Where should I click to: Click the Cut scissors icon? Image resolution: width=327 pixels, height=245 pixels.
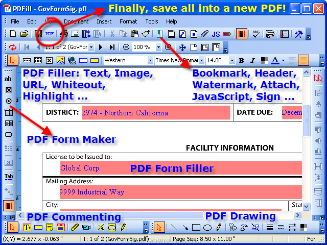tap(112, 34)
